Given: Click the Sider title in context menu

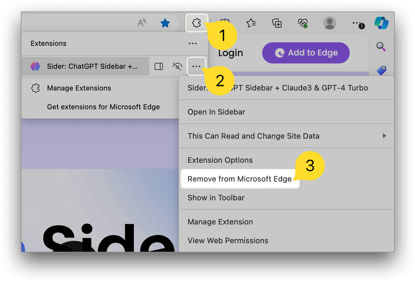Looking at the screenshot, I should [x=278, y=88].
